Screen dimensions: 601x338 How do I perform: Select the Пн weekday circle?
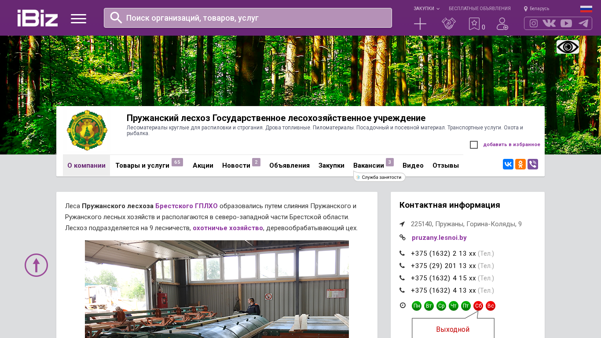[x=417, y=306]
